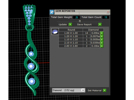Screen dimensions: 134x100
Task: Click the Total Gem Weight label
Action: pyautogui.click(x=61, y=17)
